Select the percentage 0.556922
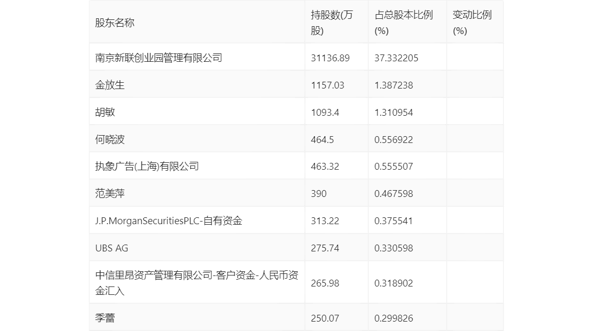 tap(394, 140)
